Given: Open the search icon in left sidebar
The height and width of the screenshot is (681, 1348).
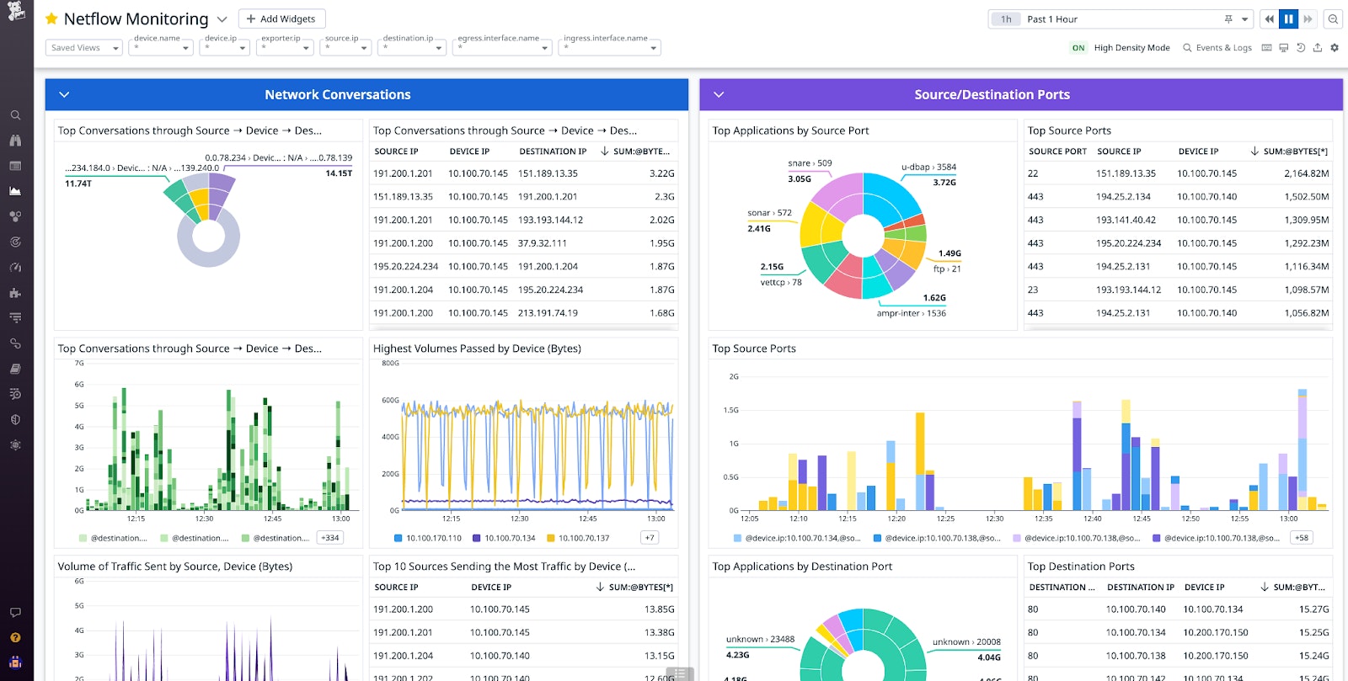Looking at the screenshot, I should (x=15, y=115).
